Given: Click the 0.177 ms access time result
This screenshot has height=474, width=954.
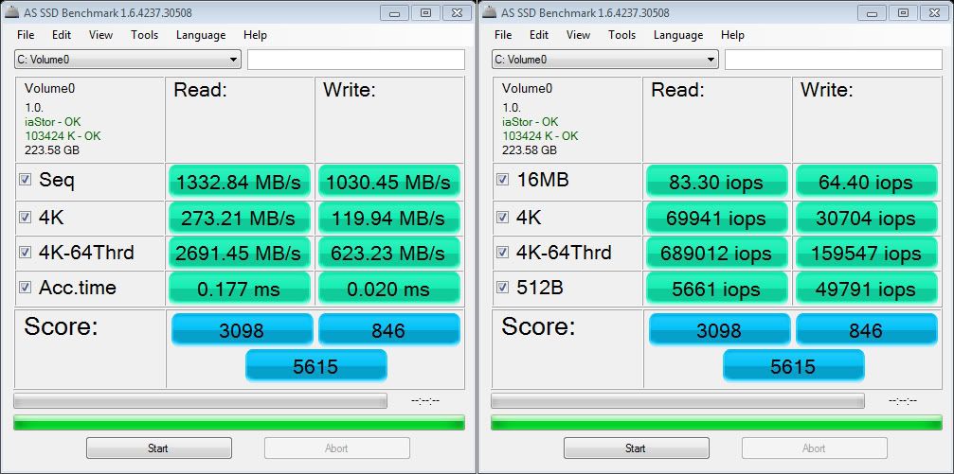Looking at the screenshot, I should tap(240, 288).
